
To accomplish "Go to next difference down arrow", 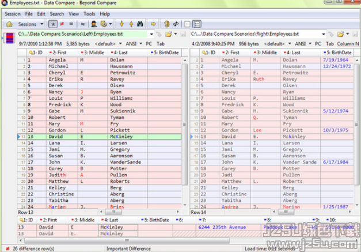I will point(122,24).
